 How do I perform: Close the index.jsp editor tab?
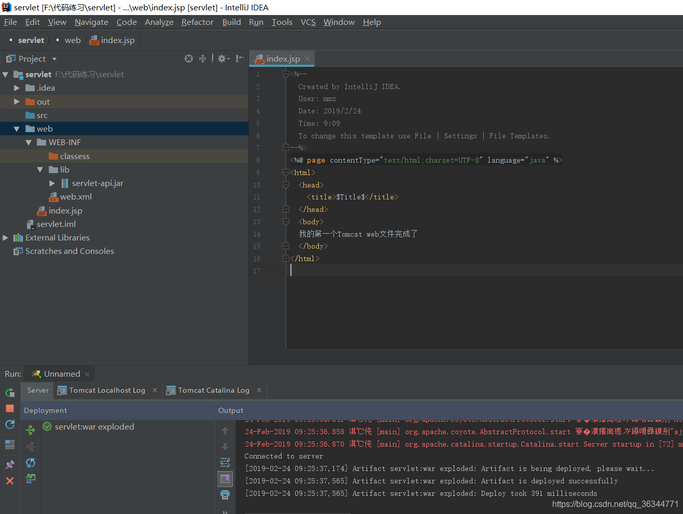point(307,59)
